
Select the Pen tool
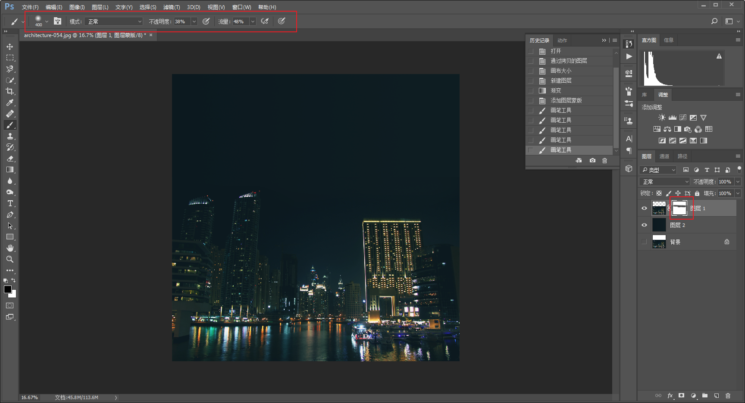point(10,214)
